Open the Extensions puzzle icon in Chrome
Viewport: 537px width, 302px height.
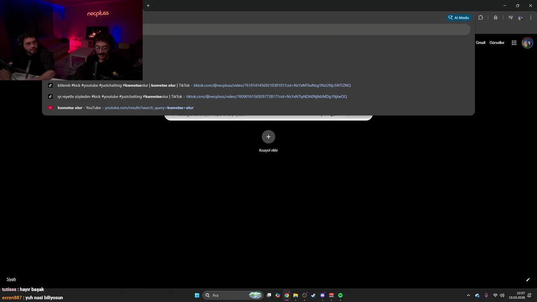(480, 18)
